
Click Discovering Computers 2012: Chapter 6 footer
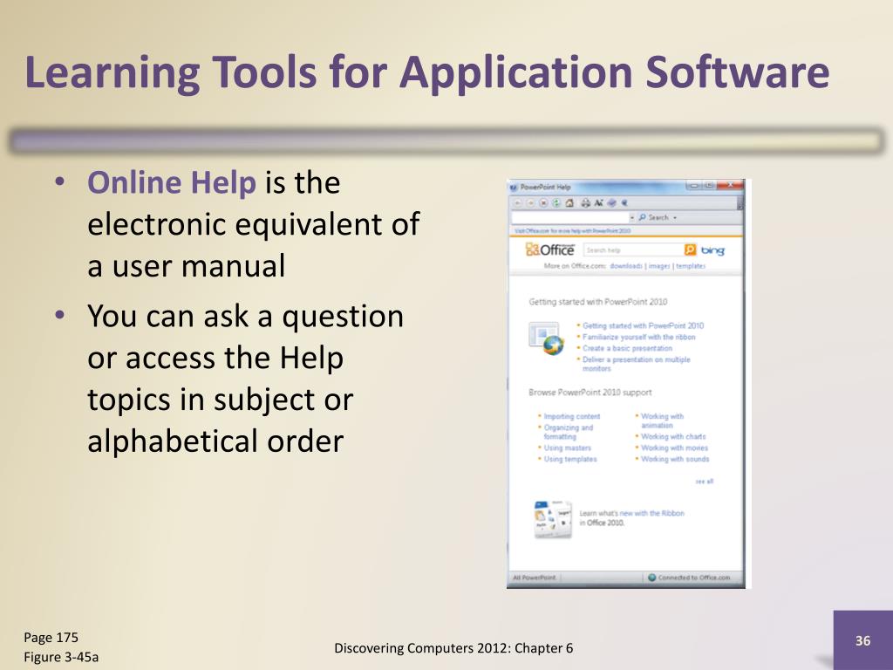(x=453, y=648)
